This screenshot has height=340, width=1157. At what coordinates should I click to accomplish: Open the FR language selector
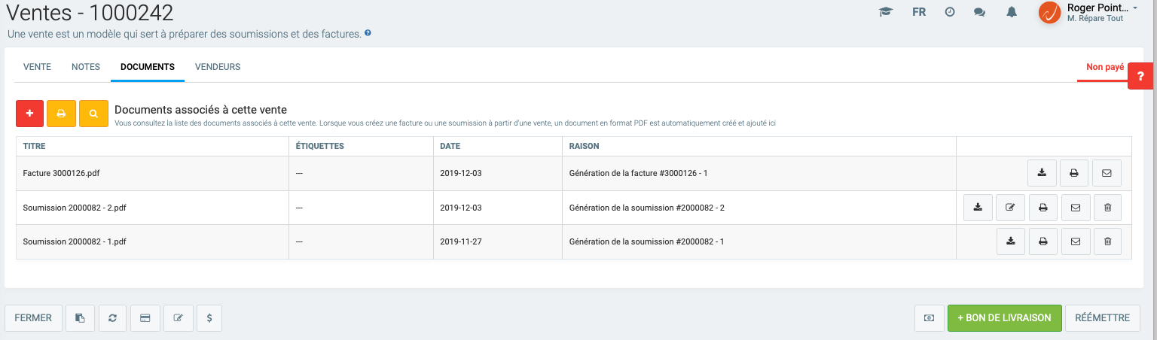pyautogui.click(x=919, y=13)
